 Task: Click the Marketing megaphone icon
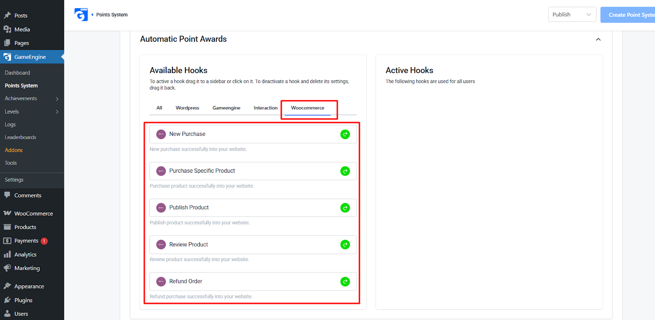coord(7,268)
